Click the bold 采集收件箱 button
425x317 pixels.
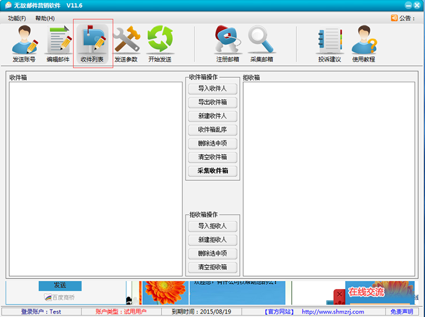tap(212, 171)
